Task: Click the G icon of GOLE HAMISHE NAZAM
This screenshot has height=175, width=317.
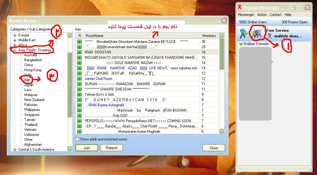Action: 79,62
